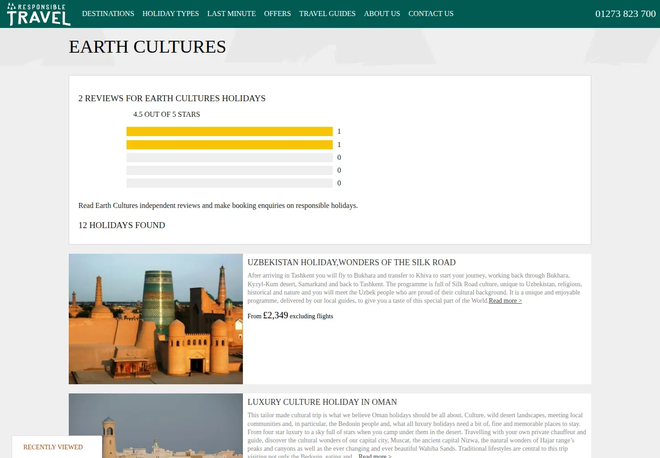Viewport: 660px width, 458px height.
Task: Click Read more on the Oman holiday
Action: pyautogui.click(x=375, y=456)
